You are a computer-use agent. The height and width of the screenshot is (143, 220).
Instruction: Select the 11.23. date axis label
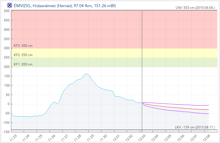(x=13, y=136)
